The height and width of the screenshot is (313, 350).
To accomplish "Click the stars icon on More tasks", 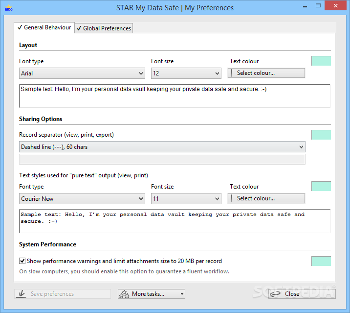I will pos(124,294).
